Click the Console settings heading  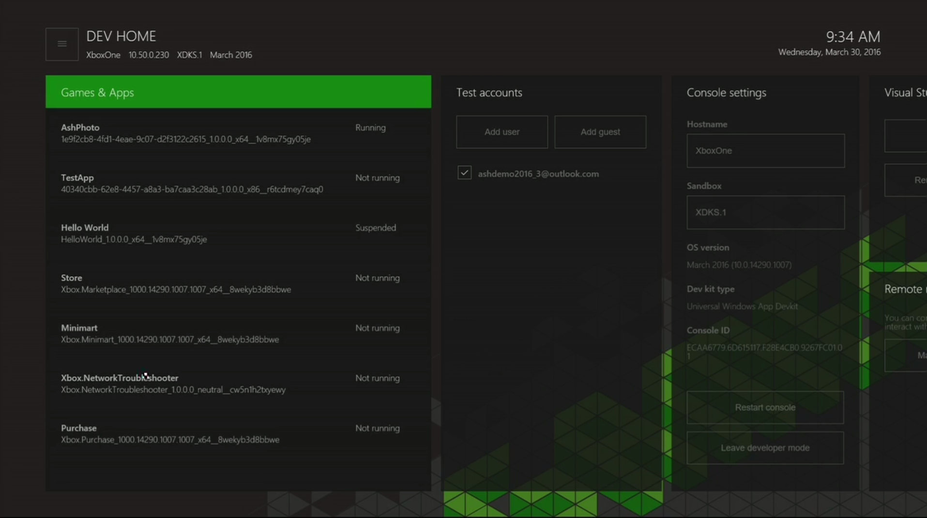coord(726,92)
